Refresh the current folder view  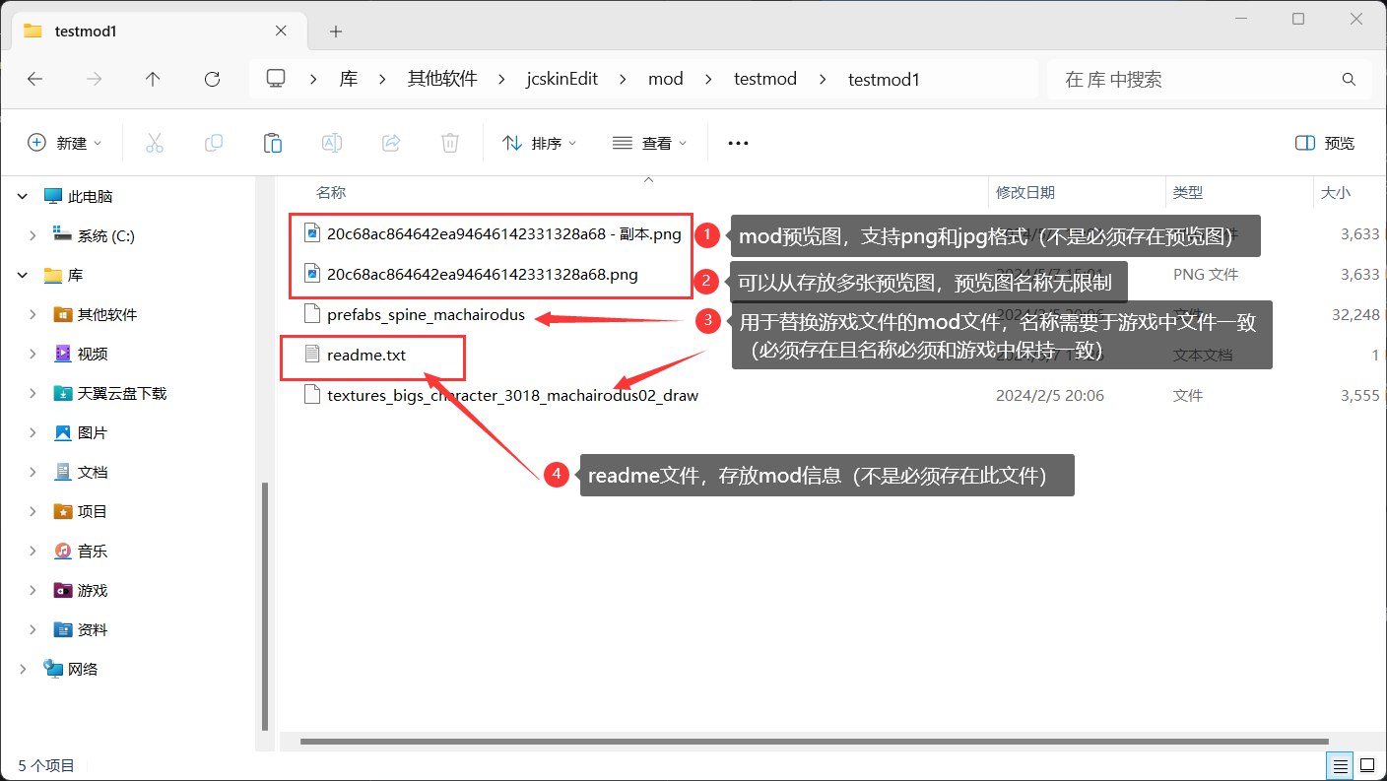point(212,79)
